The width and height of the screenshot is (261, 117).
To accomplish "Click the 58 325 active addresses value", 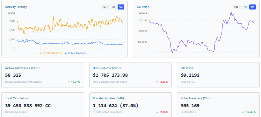I will pos(13,75).
